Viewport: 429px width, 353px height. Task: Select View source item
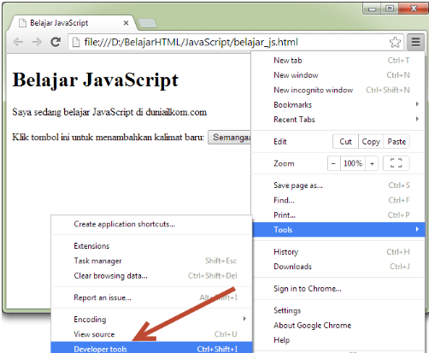151,334
